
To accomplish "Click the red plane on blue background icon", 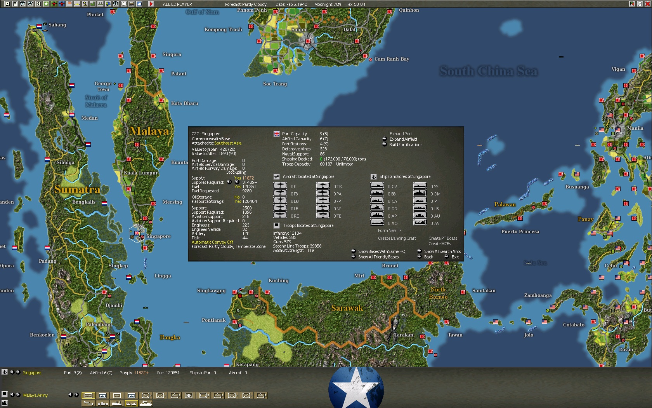I will point(61,4).
